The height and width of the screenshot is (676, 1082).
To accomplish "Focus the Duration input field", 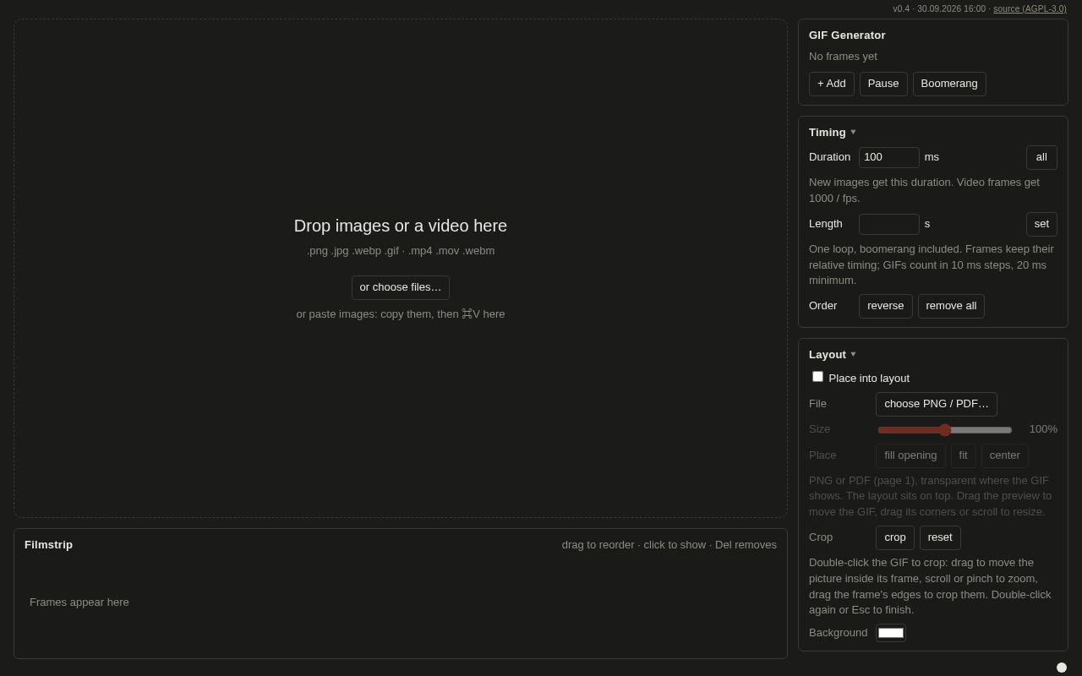I will [888, 157].
